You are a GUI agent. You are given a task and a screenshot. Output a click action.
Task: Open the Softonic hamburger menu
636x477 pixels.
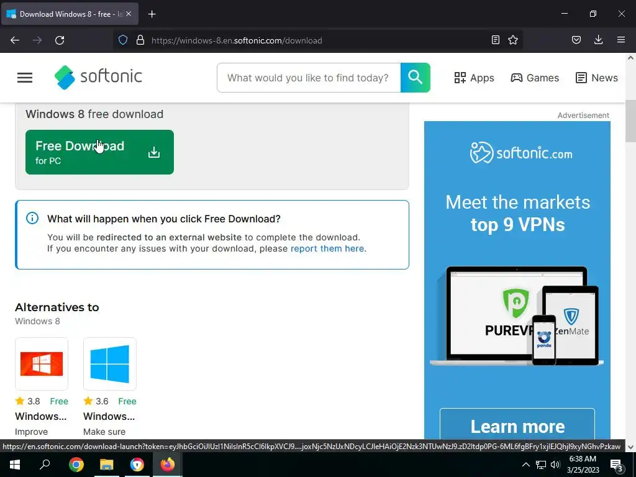25,78
